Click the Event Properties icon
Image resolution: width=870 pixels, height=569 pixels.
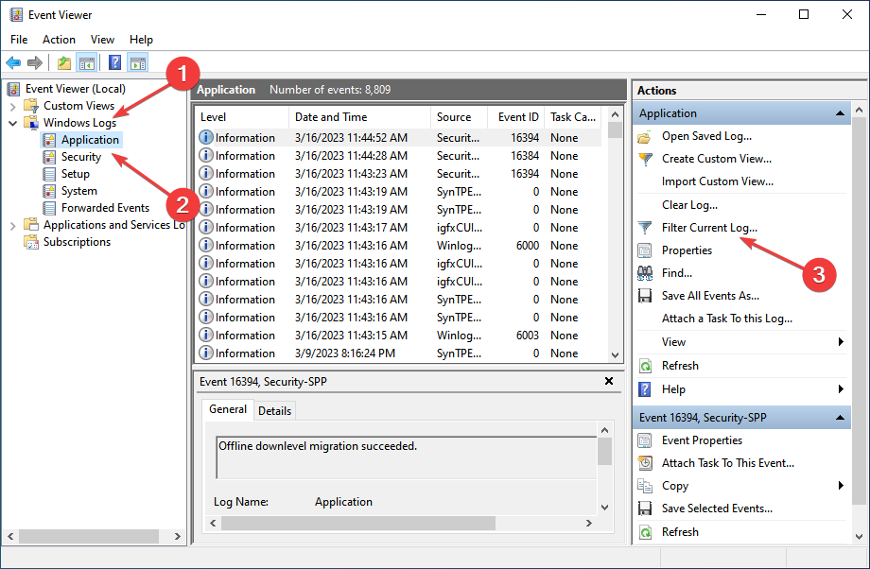(x=645, y=440)
